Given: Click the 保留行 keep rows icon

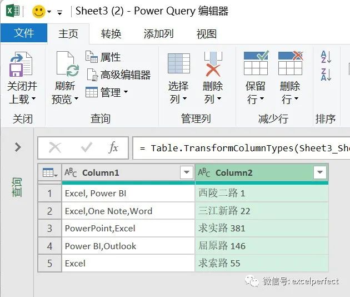Looking at the screenshot, I should [256, 63].
